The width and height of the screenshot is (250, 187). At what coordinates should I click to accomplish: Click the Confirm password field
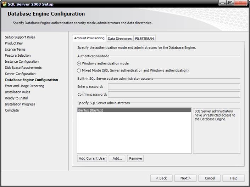(x=174, y=95)
